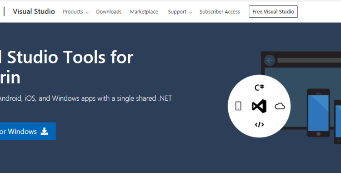Click the address bar in the browser illustration

pyautogui.click(x=307, y=60)
